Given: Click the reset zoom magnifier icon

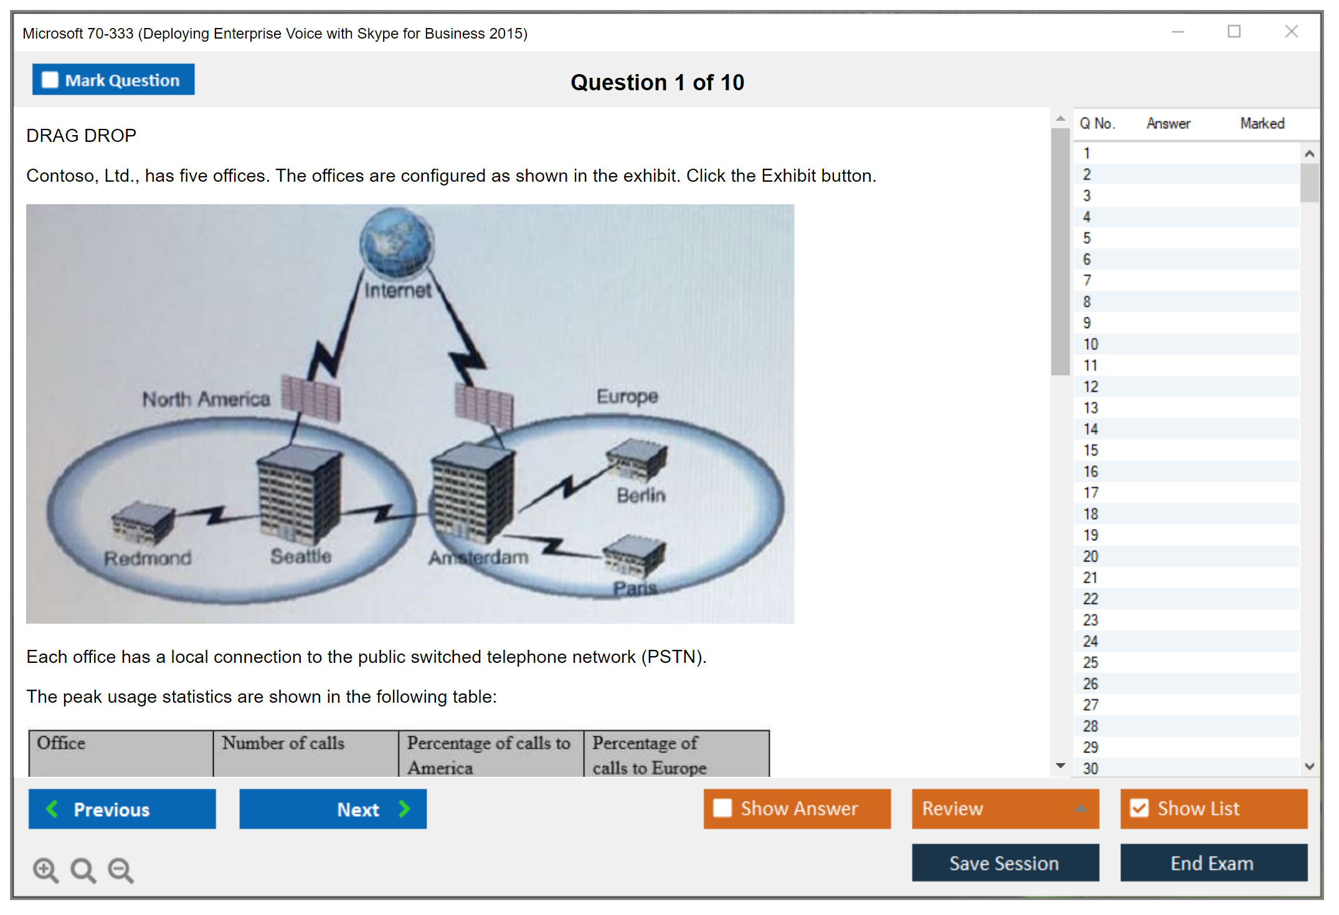Looking at the screenshot, I should (82, 870).
